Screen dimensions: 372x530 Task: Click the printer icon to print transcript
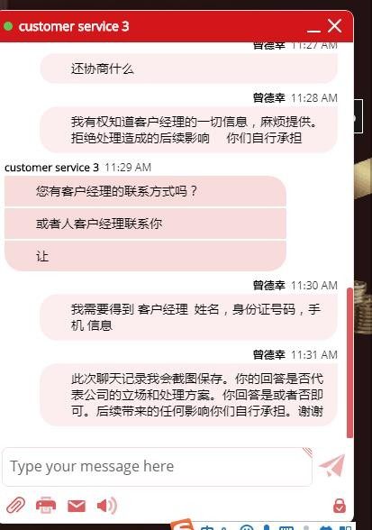pos(46,506)
